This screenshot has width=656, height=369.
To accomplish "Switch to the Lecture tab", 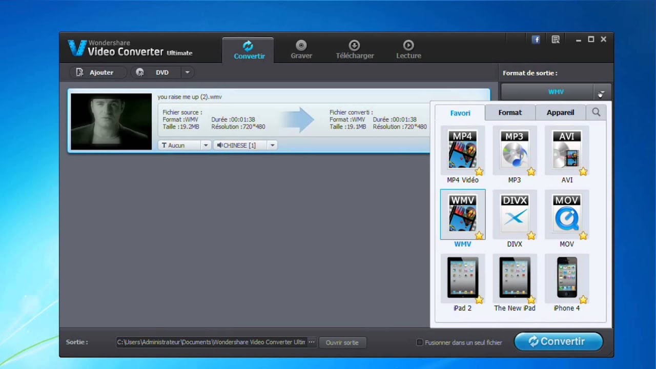I will point(408,50).
